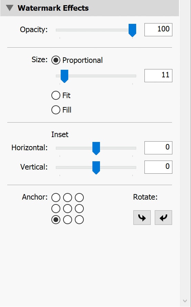The height and width of the screenshot is (307, 191).
Task: Set anchor to middle-left position
Action: 56,209
